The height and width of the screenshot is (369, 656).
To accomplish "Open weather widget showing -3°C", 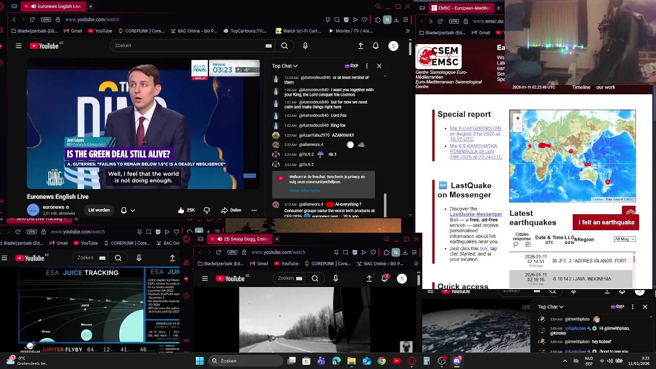I will click(x=27, y=361).
